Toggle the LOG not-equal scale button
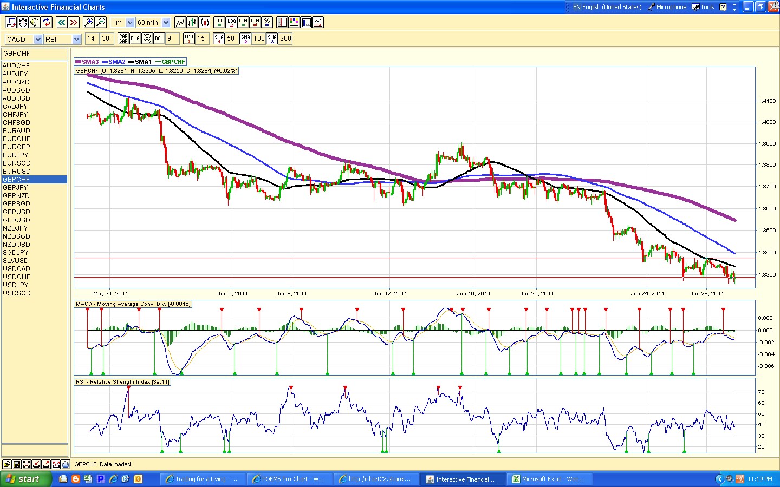Image resolution: width=780 pixels, height=487 pixels. (x=231, y=22)
